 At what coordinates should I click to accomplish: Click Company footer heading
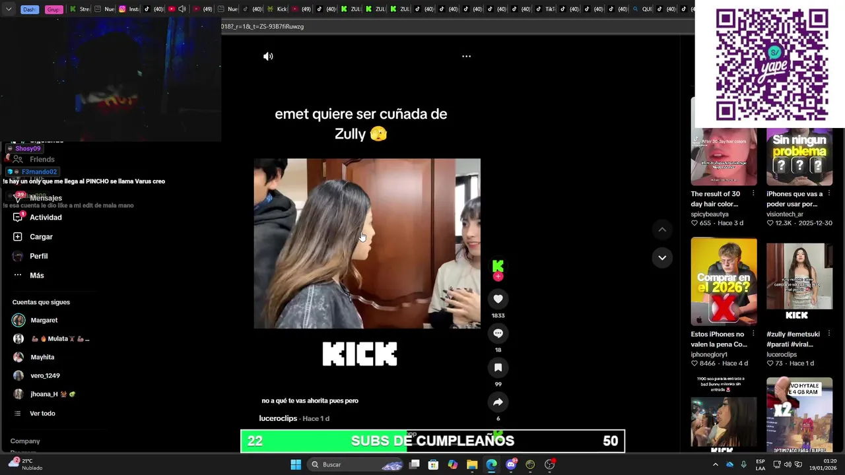[25, 441]
